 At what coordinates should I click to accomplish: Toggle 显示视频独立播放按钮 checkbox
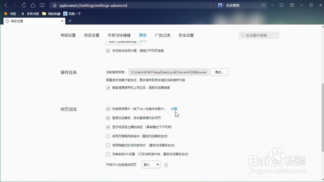pyautogui.click(x=108, y=127)
